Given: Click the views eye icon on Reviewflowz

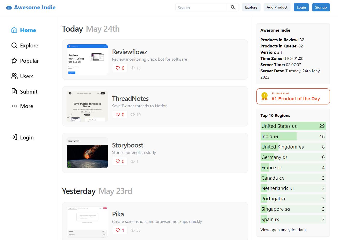Looking at the screenshot, I should (133, 68).
